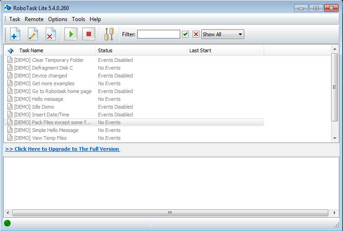Open the Task menu
The width and height of the screenshot is (343, 231).
coord(15,19)
